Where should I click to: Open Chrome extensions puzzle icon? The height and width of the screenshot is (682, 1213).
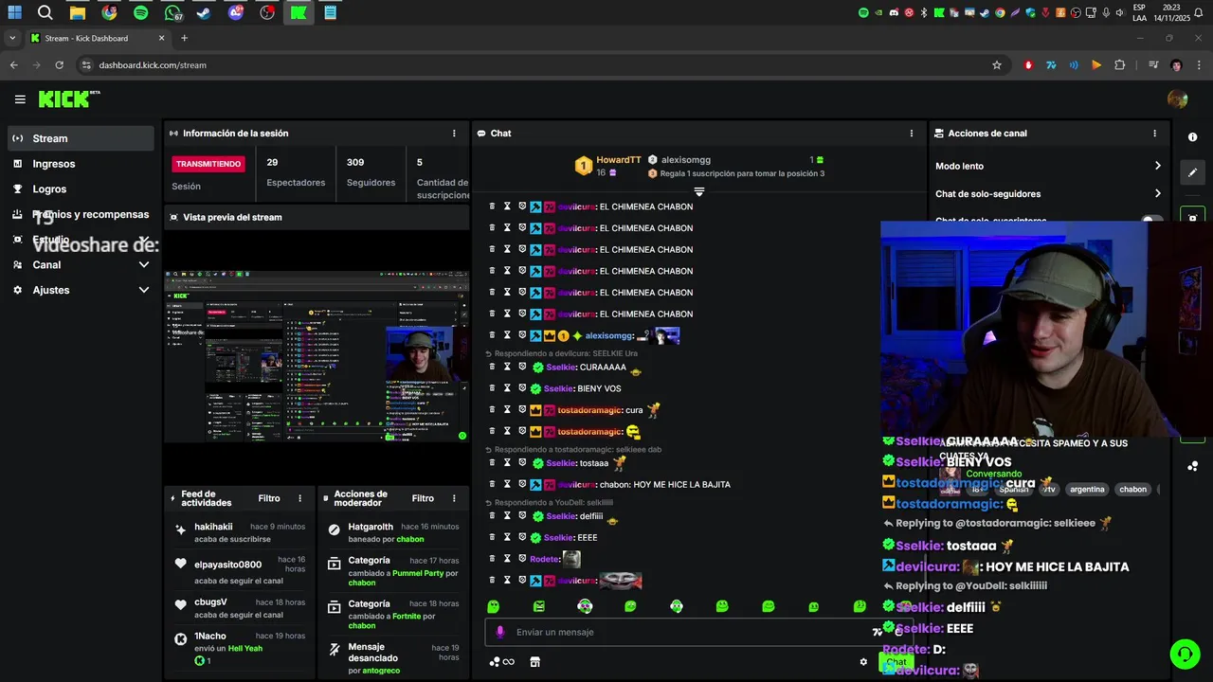click(x=1119, y=65)
